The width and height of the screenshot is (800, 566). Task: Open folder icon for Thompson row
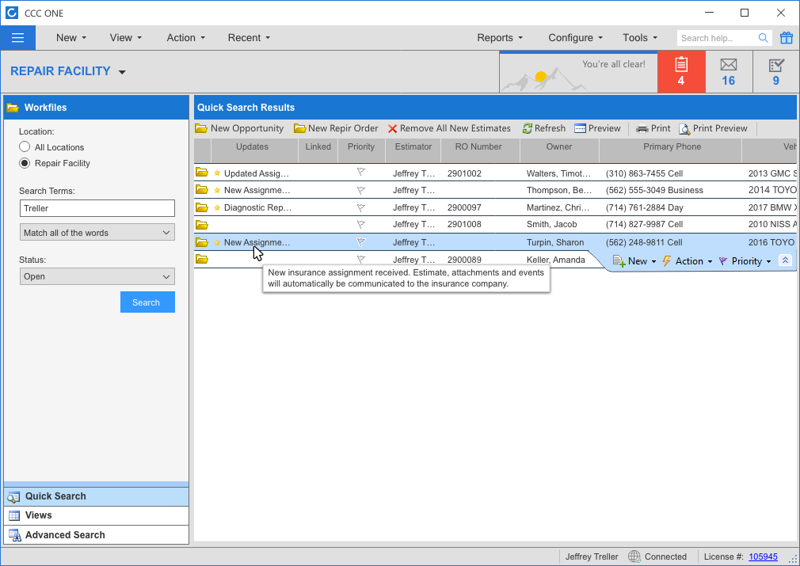202,190
